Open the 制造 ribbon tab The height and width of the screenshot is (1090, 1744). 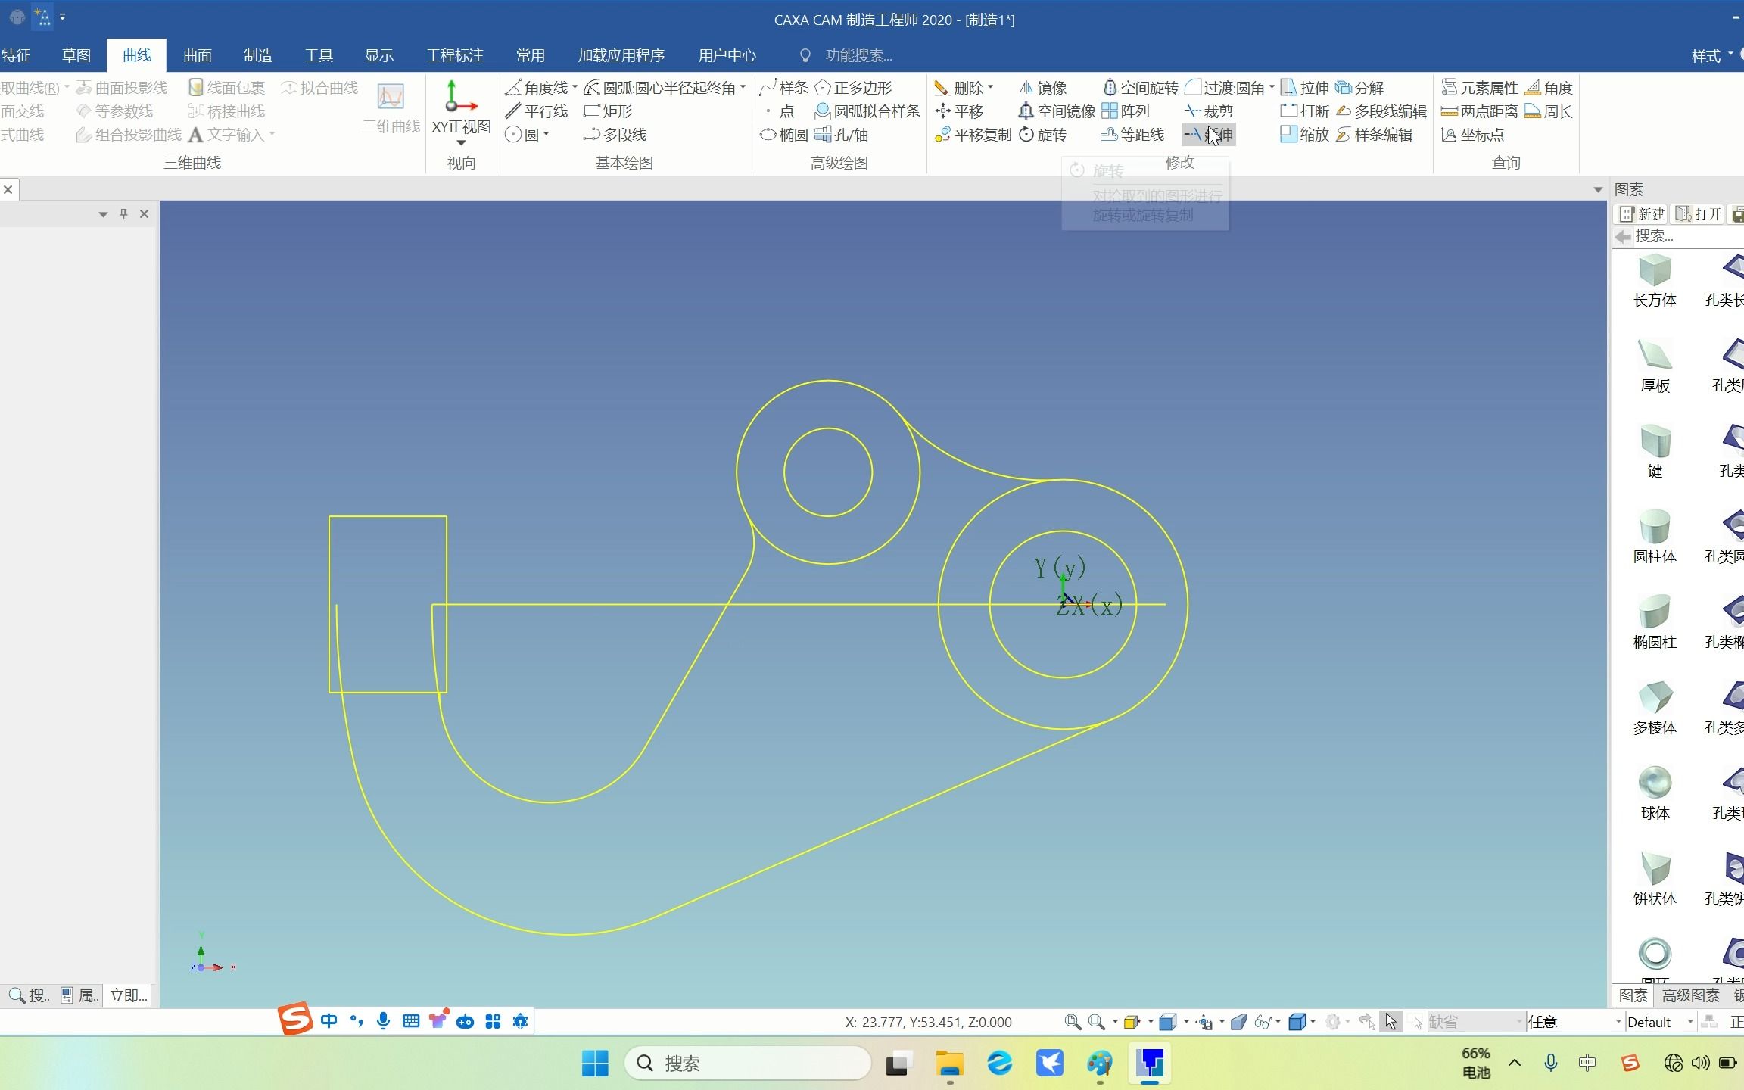click(258, 55)
